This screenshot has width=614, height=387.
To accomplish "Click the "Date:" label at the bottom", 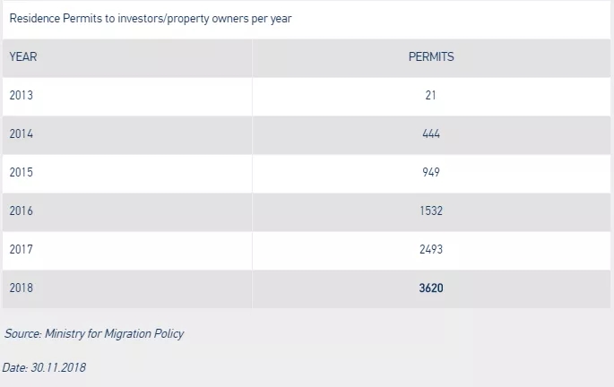I will (16, 367).
